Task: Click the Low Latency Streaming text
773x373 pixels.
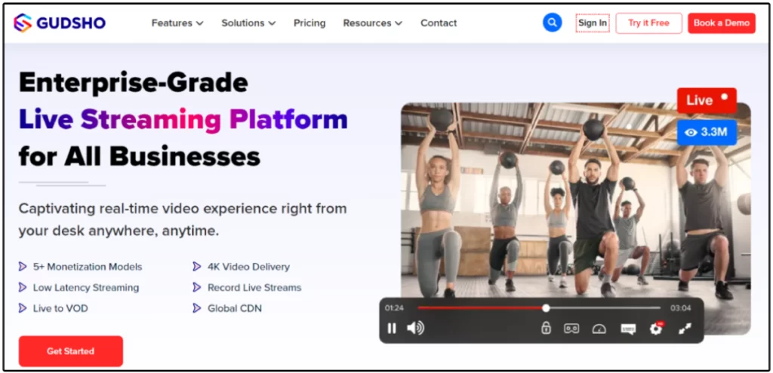Action: click(x=86, y=287)
